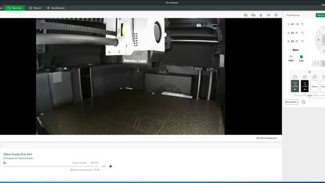Click the 3Dino Puzzle_PLA.3mf file name
This screenshot has height=183, width=325.
18,155
